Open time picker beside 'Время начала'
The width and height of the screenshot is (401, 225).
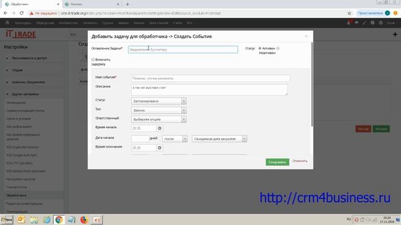coord(160,128)
